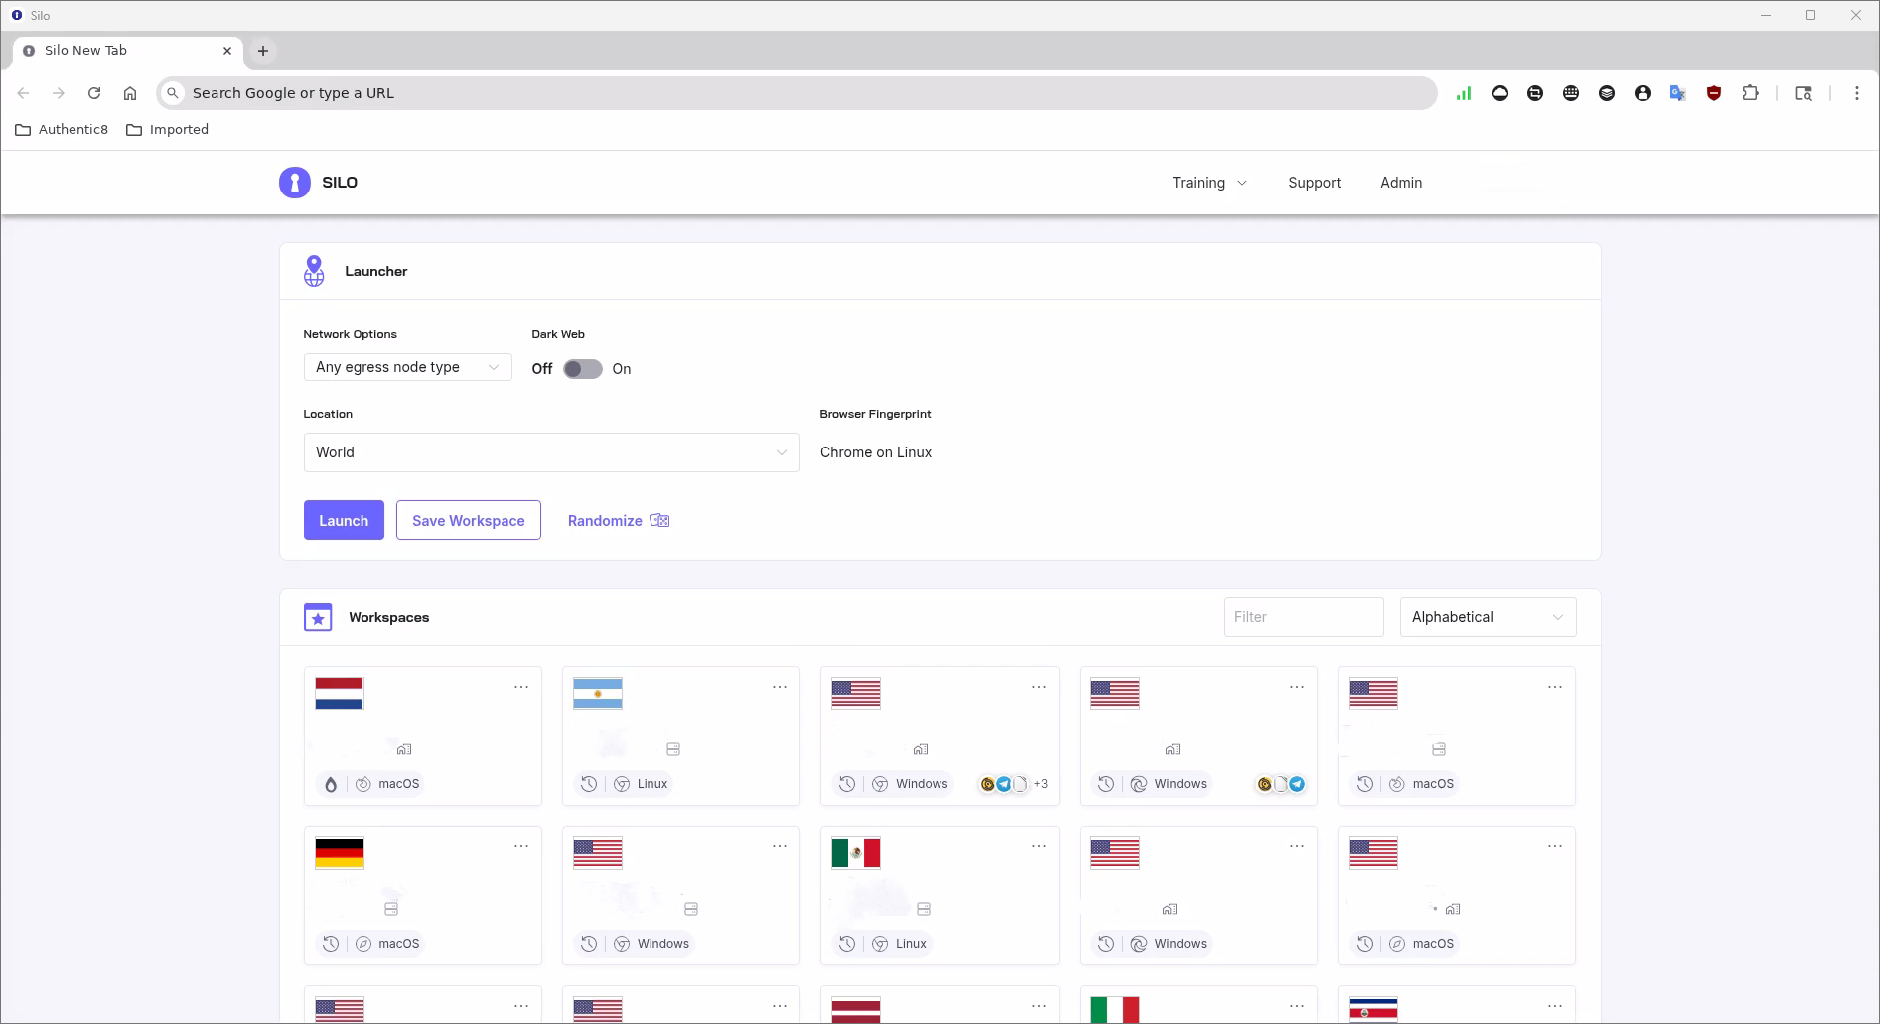Open options menu on Germany workspace card
Image resolution: width=1880 pixels, height=1024 pixels.
(x=521, y=846)
